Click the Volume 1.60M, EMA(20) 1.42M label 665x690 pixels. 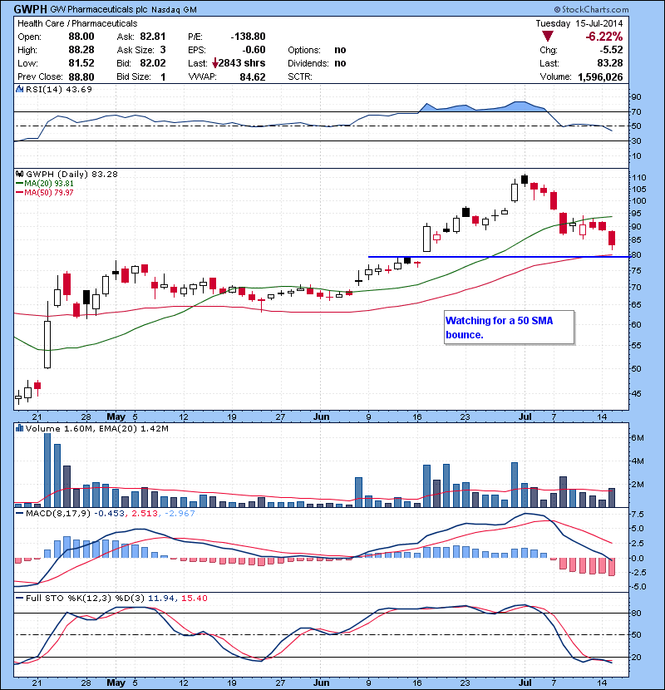(96, 428)
